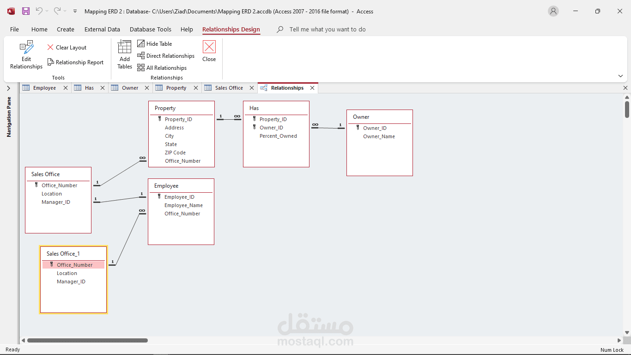Screen dimensions: 631x355
Task: Close the Has document tab
Action: tap(103, 88)
